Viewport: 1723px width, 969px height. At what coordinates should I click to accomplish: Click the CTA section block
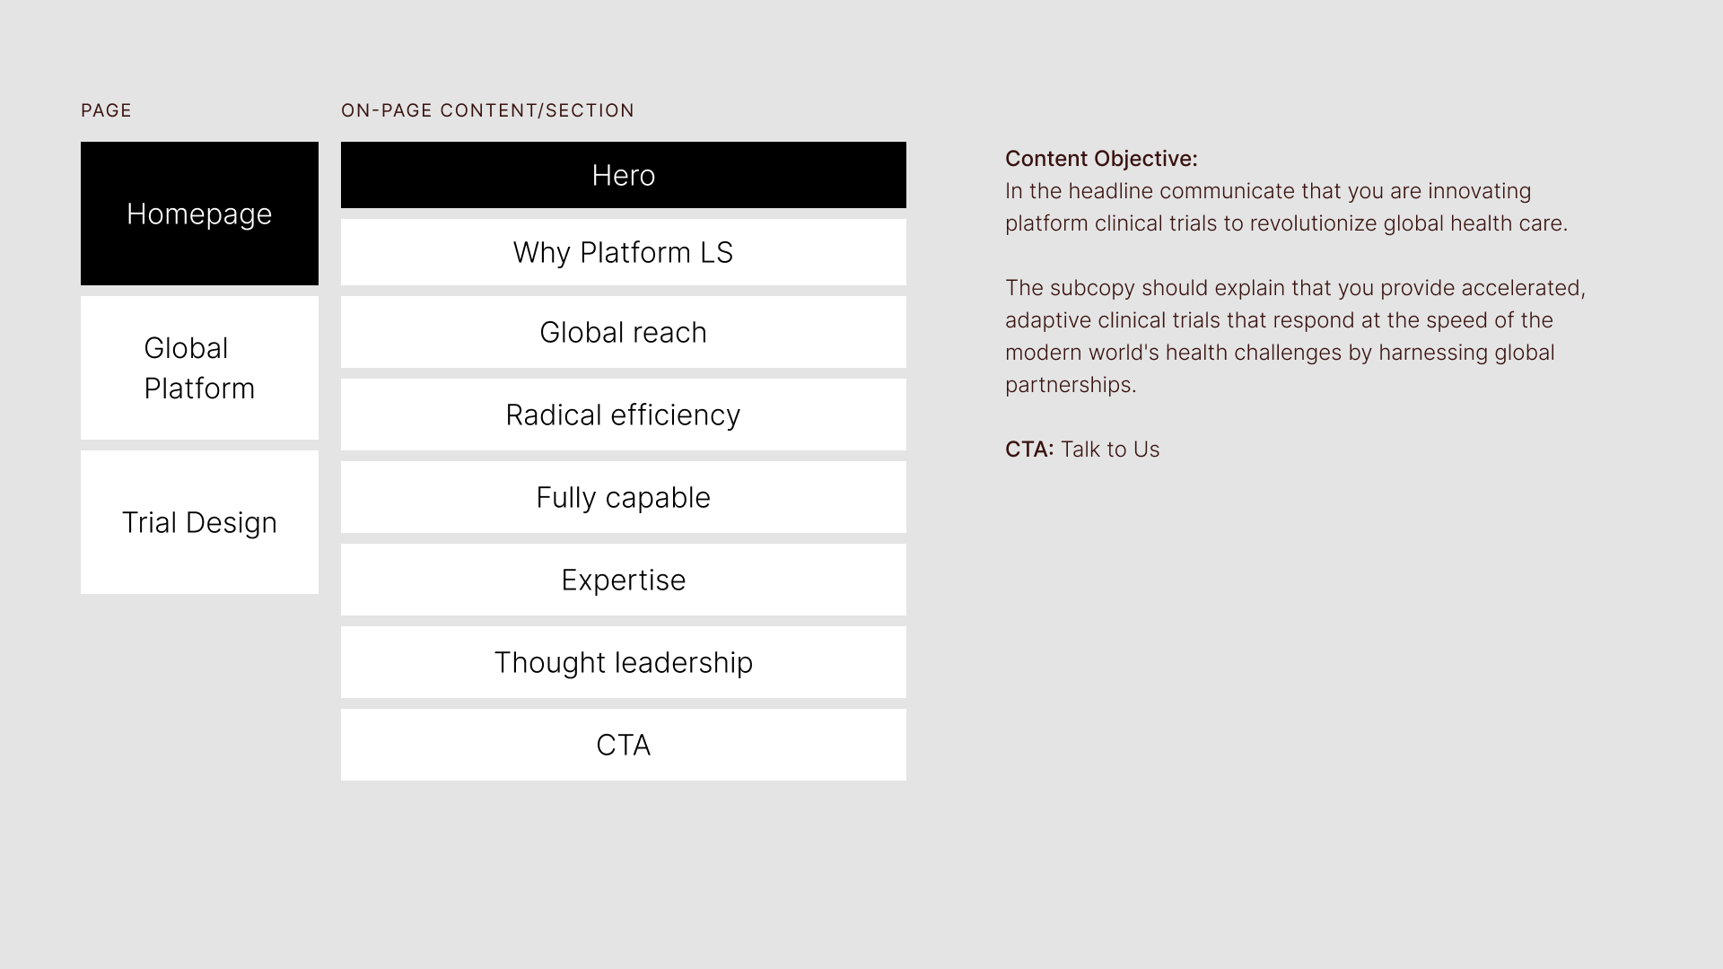click(624, 745)
